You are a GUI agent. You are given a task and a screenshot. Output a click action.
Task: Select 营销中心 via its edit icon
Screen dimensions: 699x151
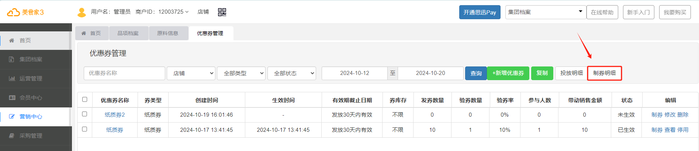tap(12, 117)
